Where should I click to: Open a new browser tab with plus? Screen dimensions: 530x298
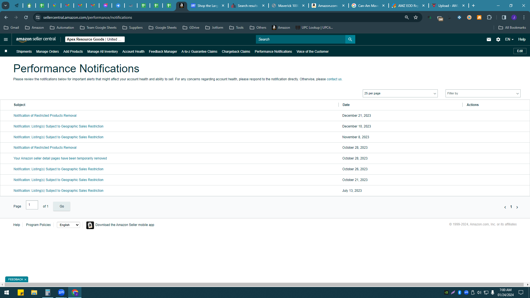(x=473, y=6)
